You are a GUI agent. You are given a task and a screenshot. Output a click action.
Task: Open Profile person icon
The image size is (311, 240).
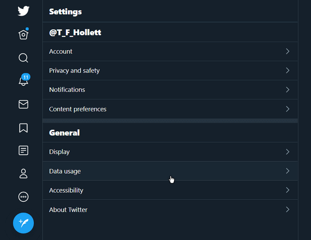pos(24,173)
